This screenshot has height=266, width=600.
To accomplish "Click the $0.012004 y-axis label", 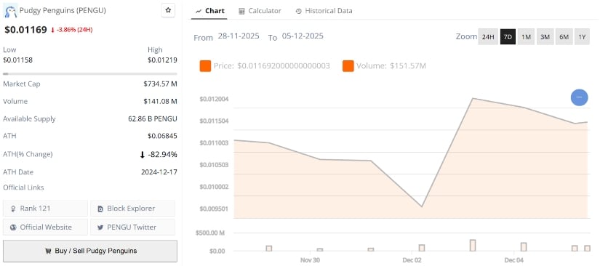I will click(x=214, y=100).
